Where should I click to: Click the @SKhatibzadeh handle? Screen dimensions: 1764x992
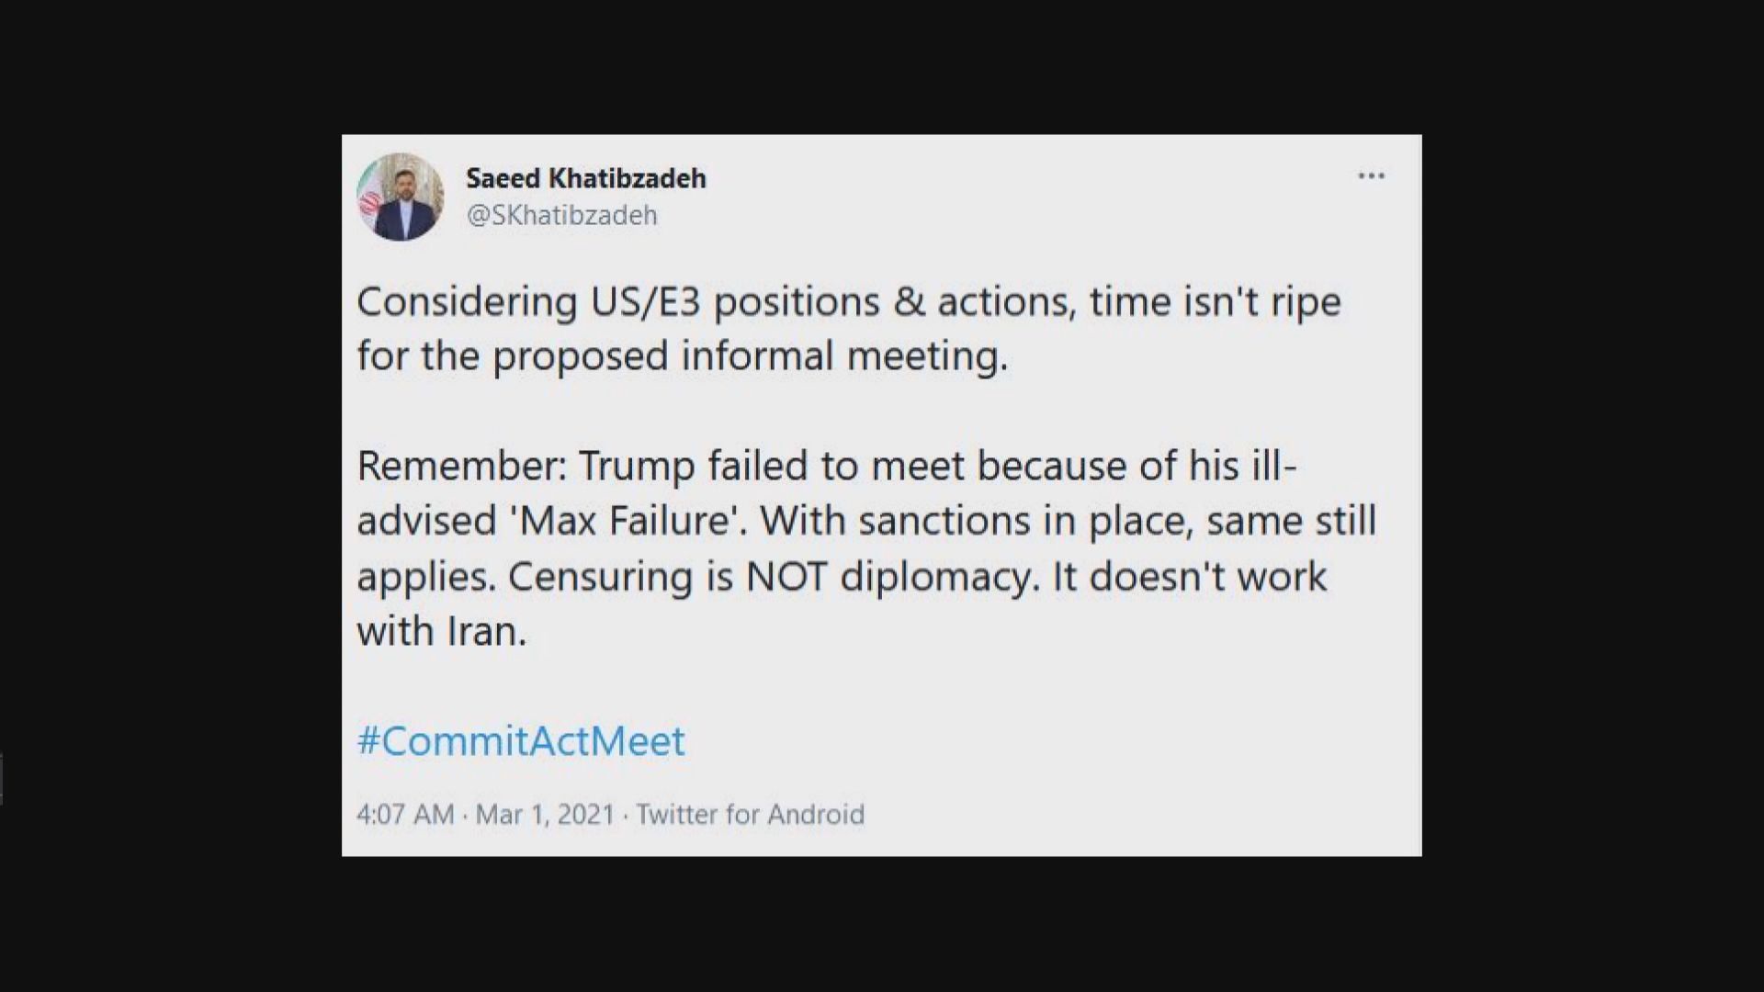tap(562, 216)
